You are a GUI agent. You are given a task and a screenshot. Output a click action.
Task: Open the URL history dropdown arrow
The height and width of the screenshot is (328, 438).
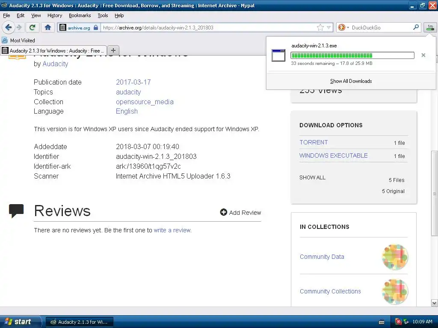pyautogui.click(x=329, y=27)
